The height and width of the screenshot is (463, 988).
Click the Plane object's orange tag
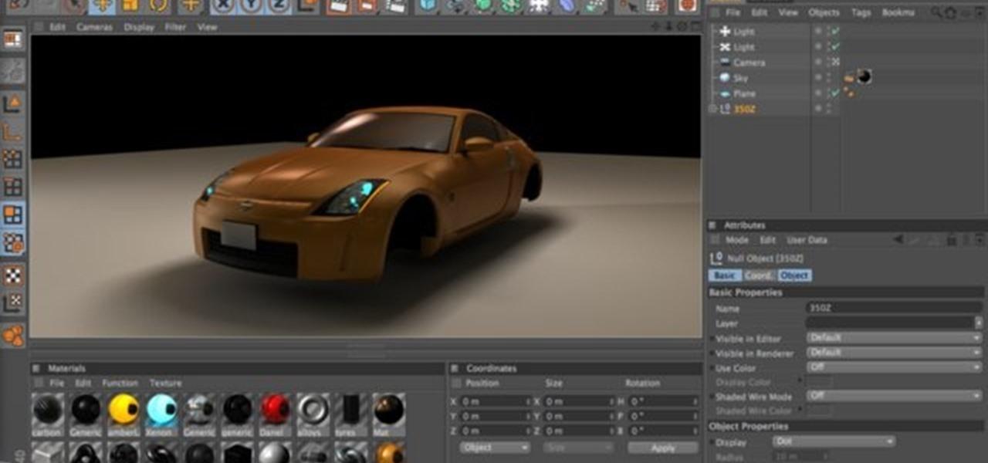click(849, 93)
